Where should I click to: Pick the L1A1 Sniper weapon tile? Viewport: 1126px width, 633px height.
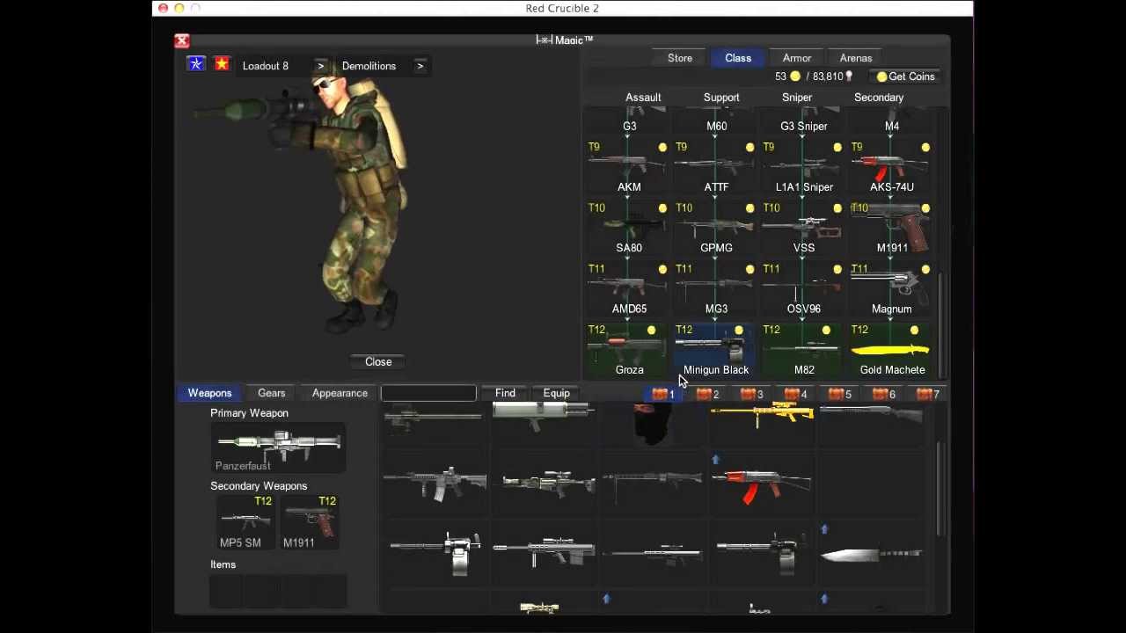803,167
